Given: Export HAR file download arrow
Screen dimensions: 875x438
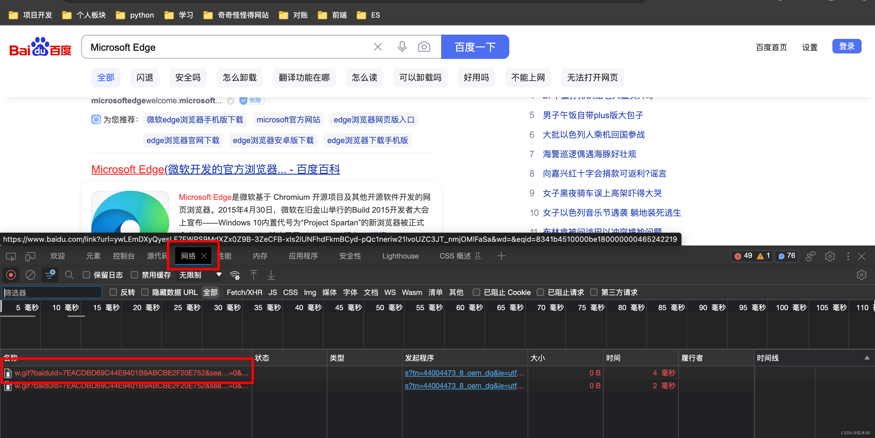Looking at the screenshot, I should coord(271,275).
